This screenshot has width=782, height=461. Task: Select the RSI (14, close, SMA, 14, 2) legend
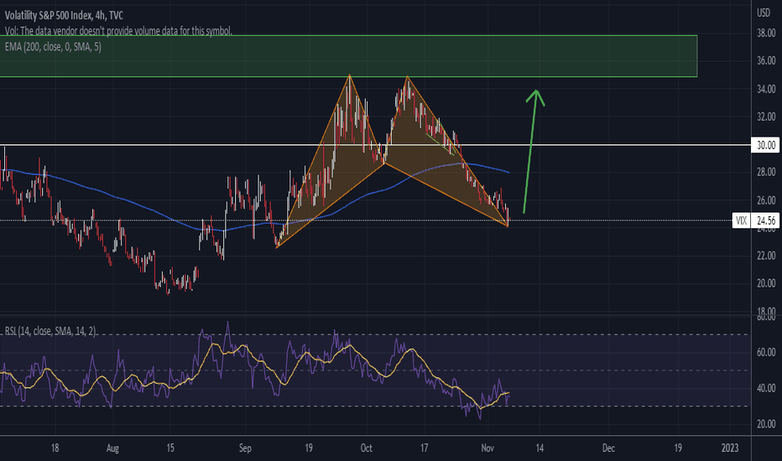point(50,330)
